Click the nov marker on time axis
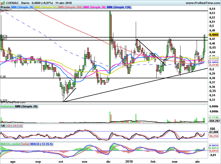The width and height of the screenshot is (221, 164). 85,161
